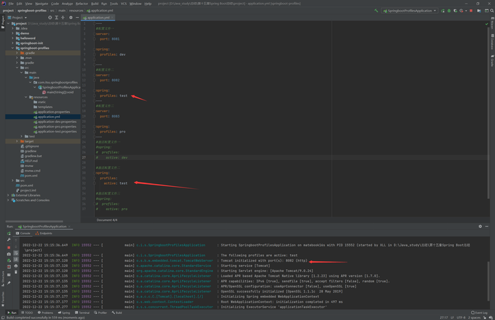495x320 pixels.
Task: Open the Problems tool window button
Action: pyautogui.click(x=45, y=312)
